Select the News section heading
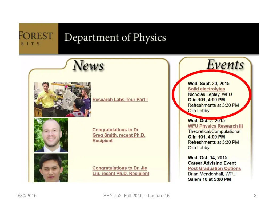The height and width of the screenshot is (205, 273). (88, 65)
